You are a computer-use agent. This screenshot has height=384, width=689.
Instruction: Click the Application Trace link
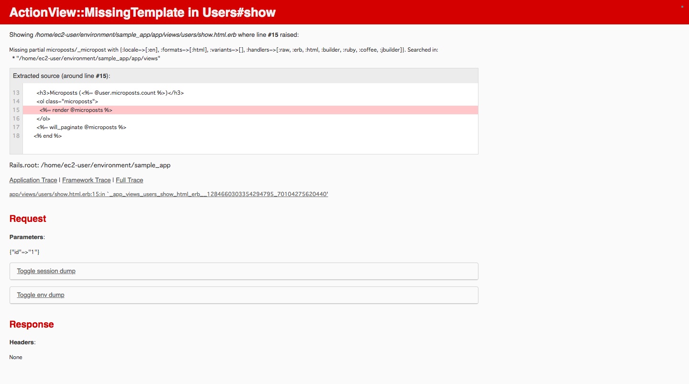[x=33, y=180]
